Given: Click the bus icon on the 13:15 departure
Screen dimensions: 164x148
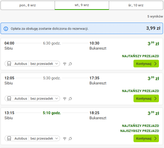Looking at the screenshot, I should click(9, 138).
